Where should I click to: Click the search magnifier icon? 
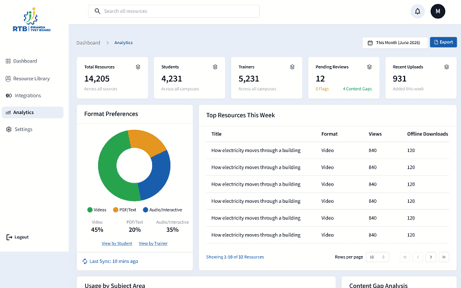pyautogui.click(x=97, y=11)
